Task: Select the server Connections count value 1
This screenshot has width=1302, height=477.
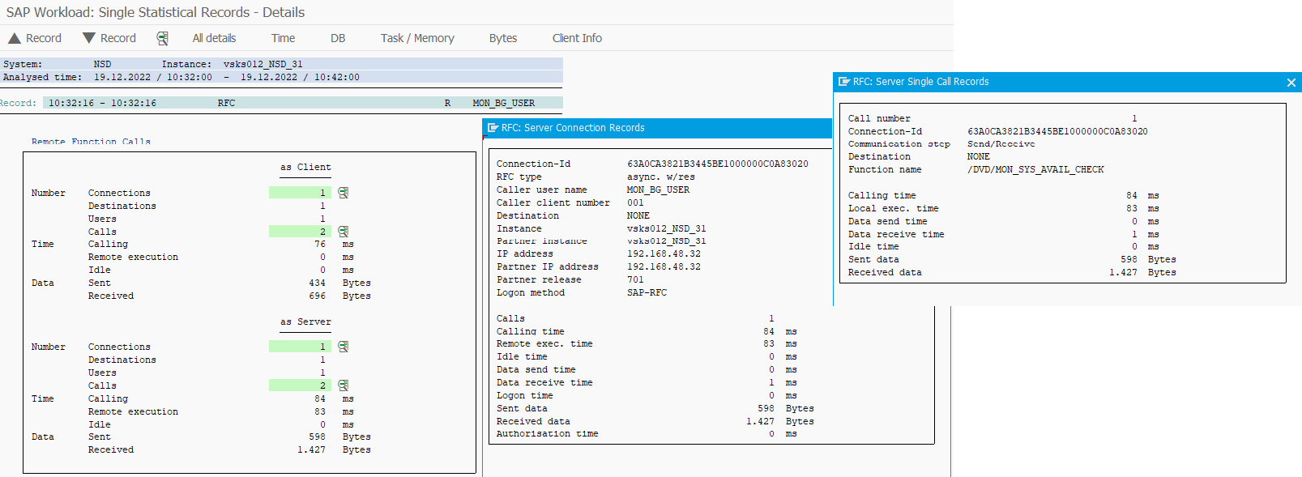Action: coord(300,347)
